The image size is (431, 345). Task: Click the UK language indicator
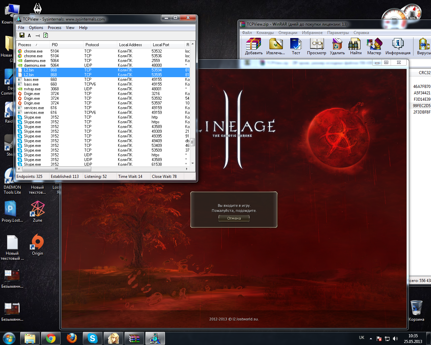[362, 338]
